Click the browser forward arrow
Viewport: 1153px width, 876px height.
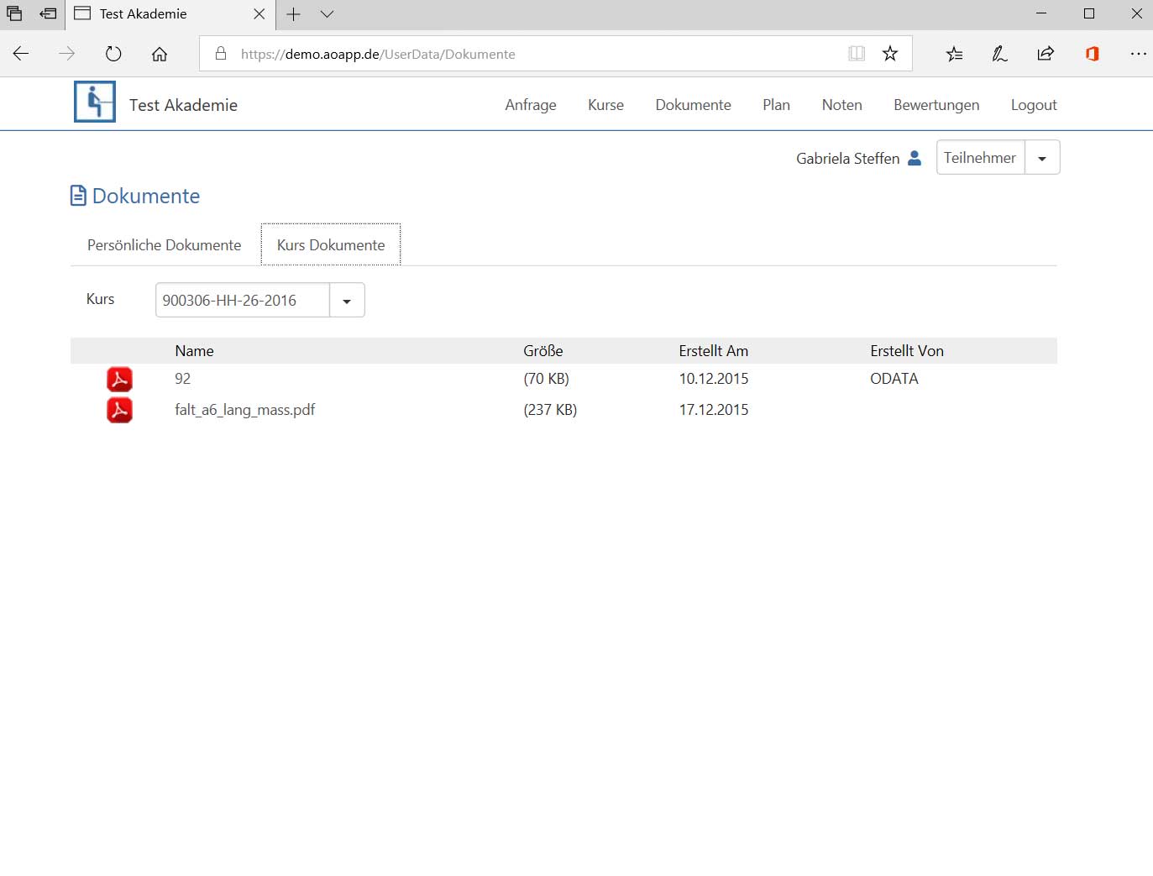click(67, 54)
